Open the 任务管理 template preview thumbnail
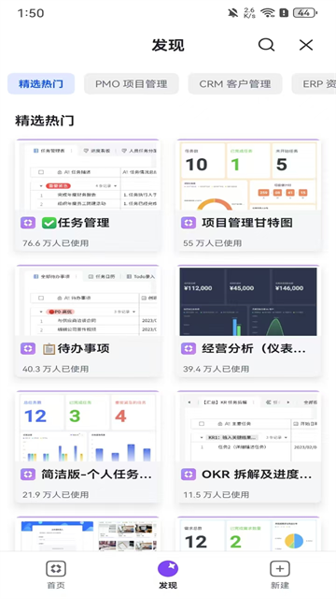 coord(88,175)
